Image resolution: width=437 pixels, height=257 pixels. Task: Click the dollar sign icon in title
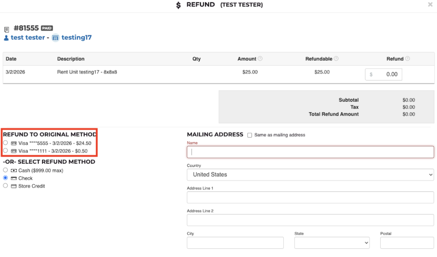click(179, 5)
